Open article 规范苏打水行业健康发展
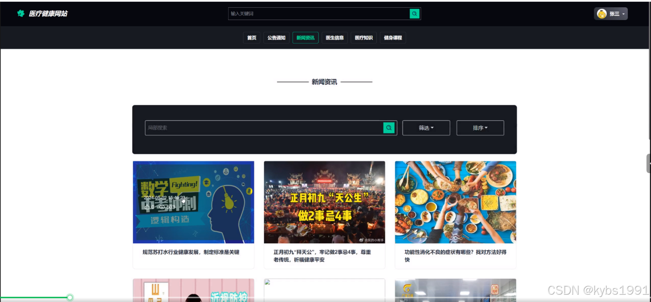This screenshot has width=651, height=302. click(x=191, y=252)
